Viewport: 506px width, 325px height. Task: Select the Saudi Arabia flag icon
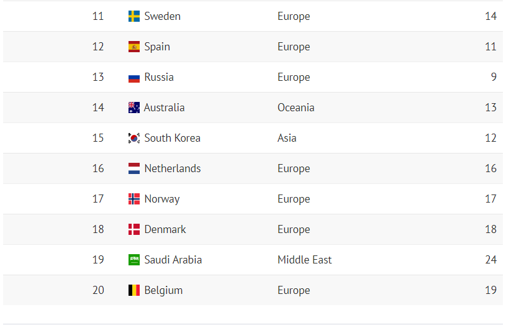tap(134, 260)
